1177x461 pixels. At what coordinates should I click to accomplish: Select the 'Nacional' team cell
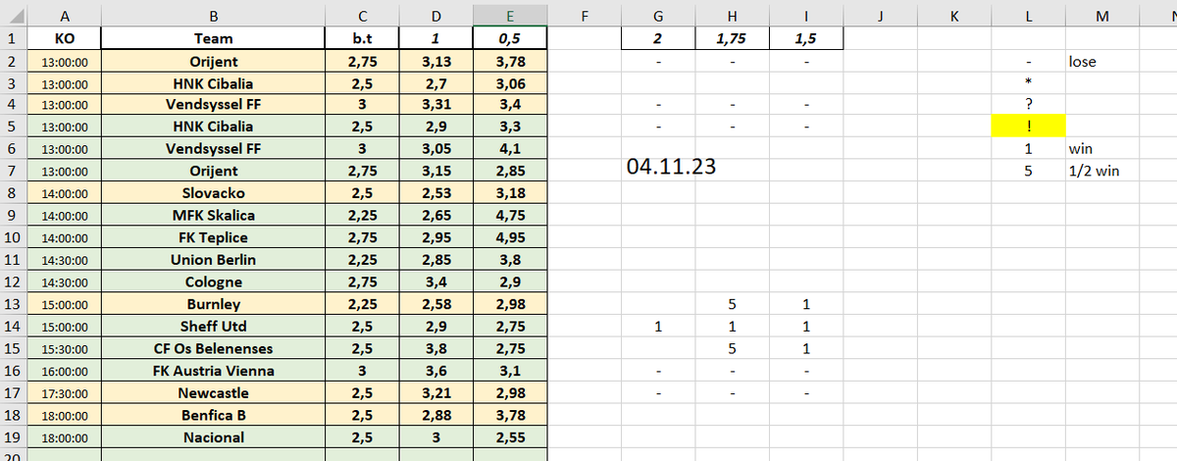click(213, 436)
